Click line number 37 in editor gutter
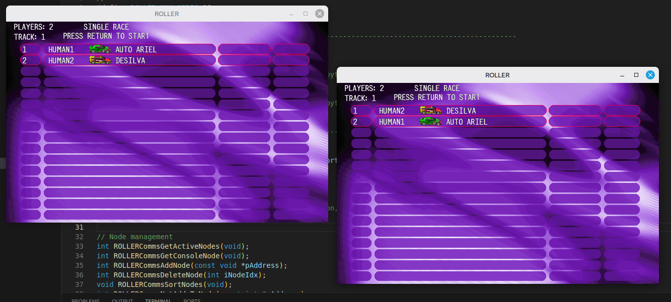Image resolution: width=671 pixels, height=302 pixels. click(79, 284)
